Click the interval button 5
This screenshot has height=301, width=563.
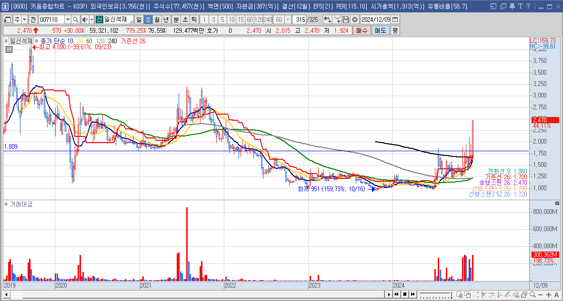click(x=223, y=19)
